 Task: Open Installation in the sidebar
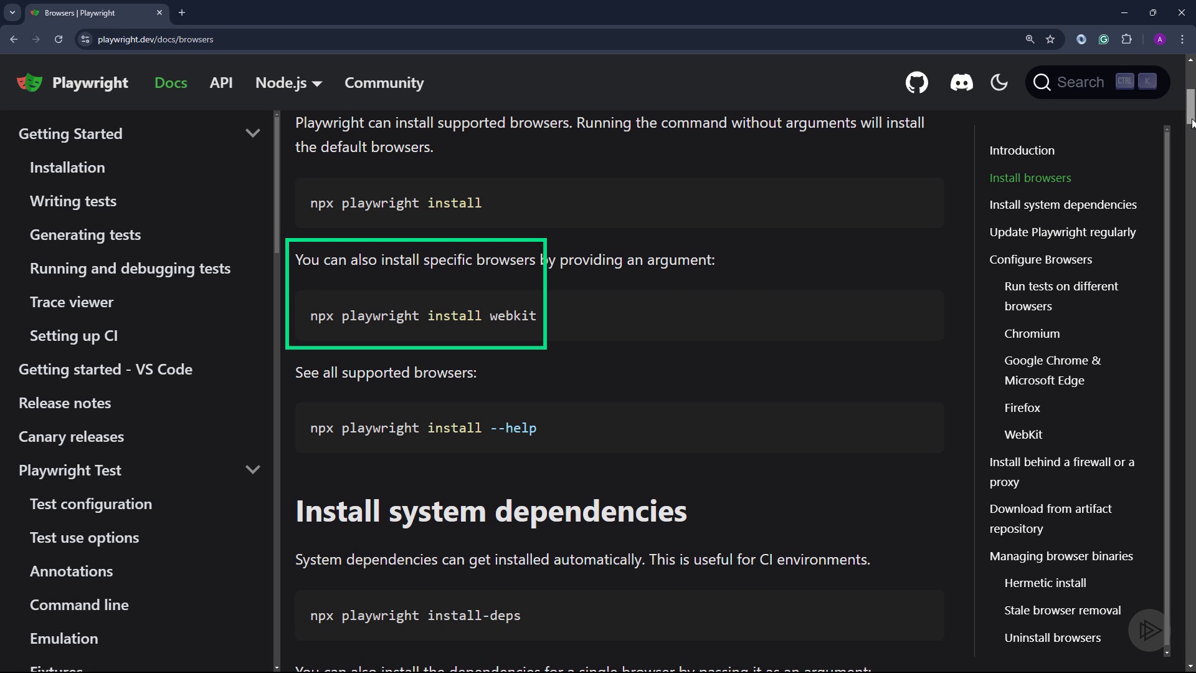pyautogui.click(x=67, y=168)
